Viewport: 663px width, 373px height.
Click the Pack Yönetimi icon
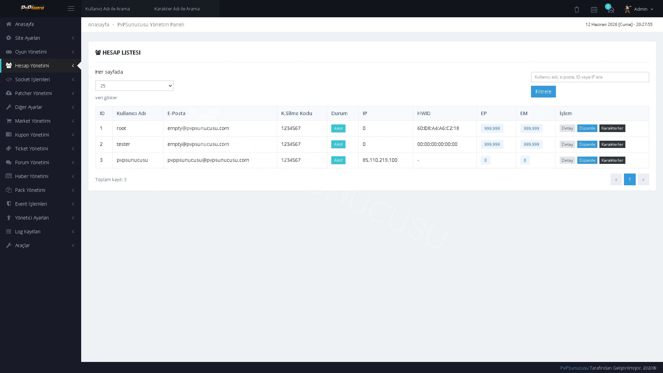9,190
